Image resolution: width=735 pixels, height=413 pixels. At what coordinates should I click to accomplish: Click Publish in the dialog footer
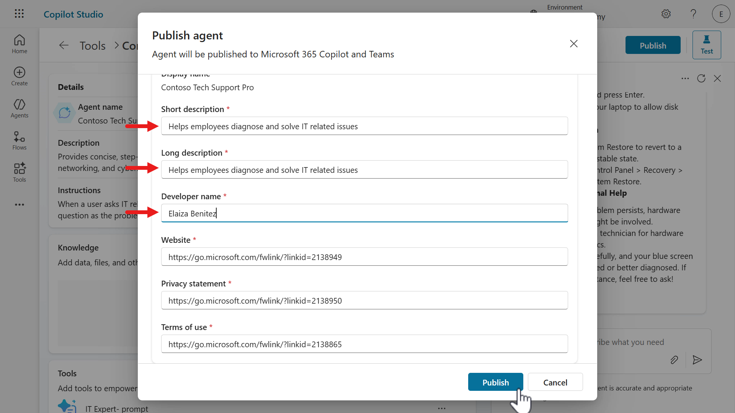(495, 382)
